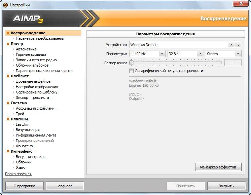Open Экспорт треклиста settings
Screen dimensions: 251x195
tap(32, 97)
